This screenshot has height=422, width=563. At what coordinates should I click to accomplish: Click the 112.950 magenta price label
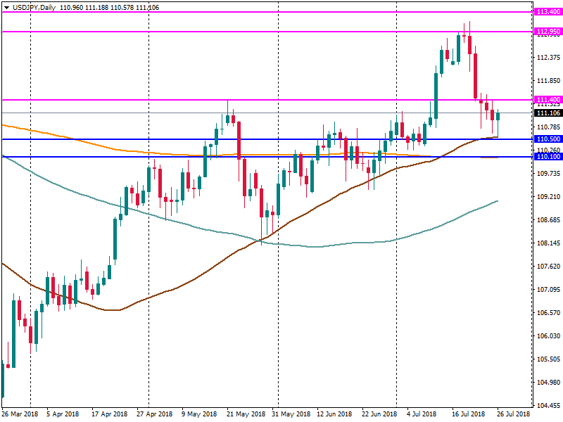pyautogui.click(x=548, y=32)
